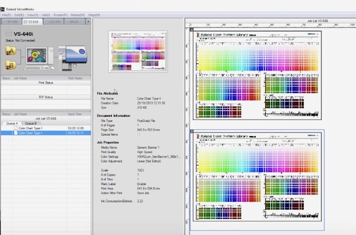Image resolution: width=356 pixels, height=235 pixels.
Task: Click the Print Status section header
Action: [46, 83]
